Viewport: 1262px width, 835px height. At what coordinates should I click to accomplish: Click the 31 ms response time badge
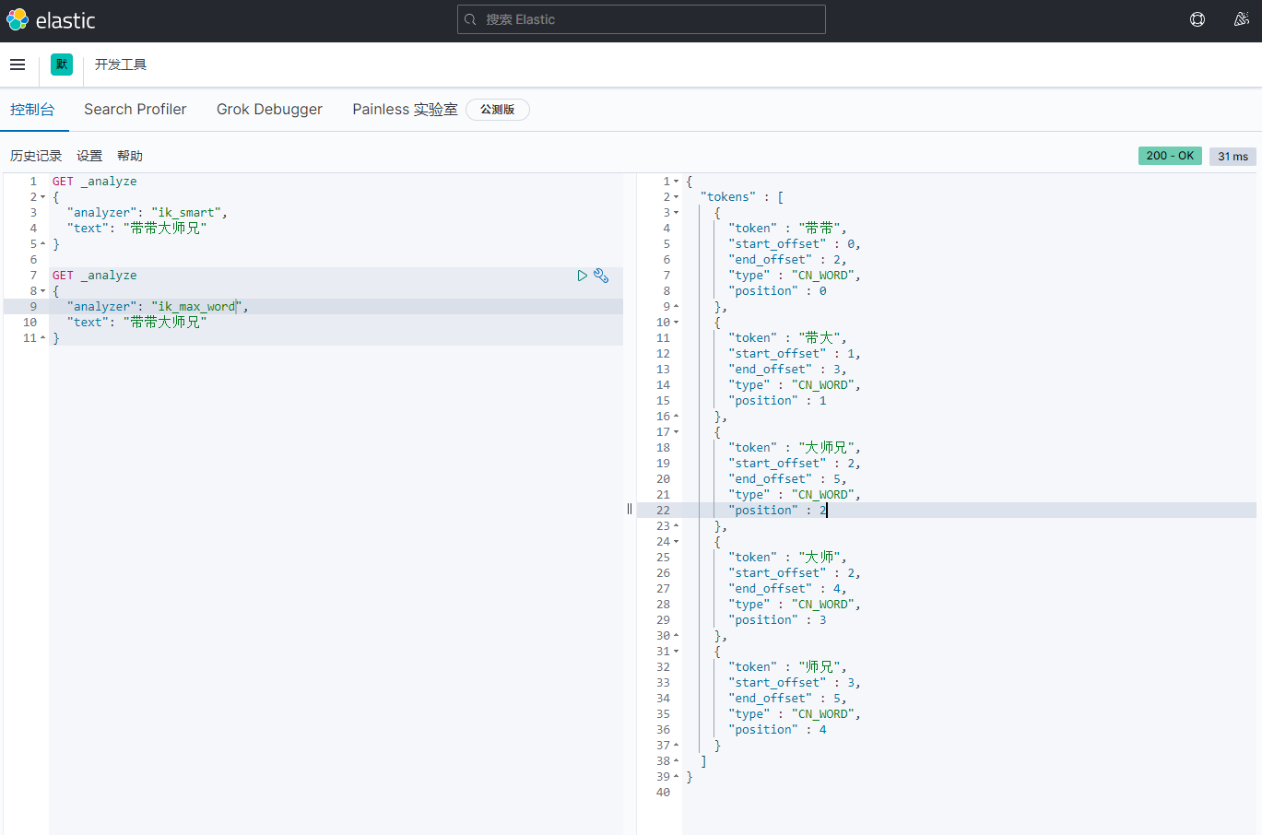1233,156
